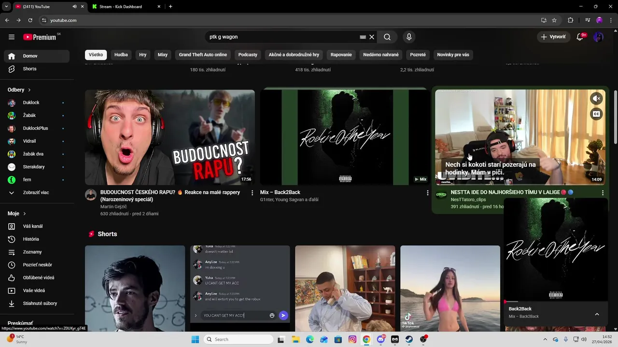Open Pozrieť neskôr list
The height and width of the screenshot is (347, 618).
tap(37, 265)
